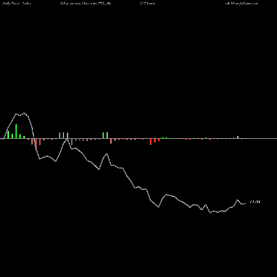Screen dimensions: 277x277
Task: Click the 'Daily Force Index' title text
Action: [x=17, y=3]
